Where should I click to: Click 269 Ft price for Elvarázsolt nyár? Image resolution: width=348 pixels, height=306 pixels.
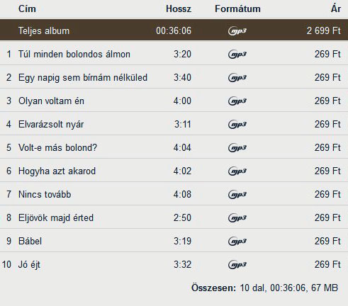click(x=327, y=124)
